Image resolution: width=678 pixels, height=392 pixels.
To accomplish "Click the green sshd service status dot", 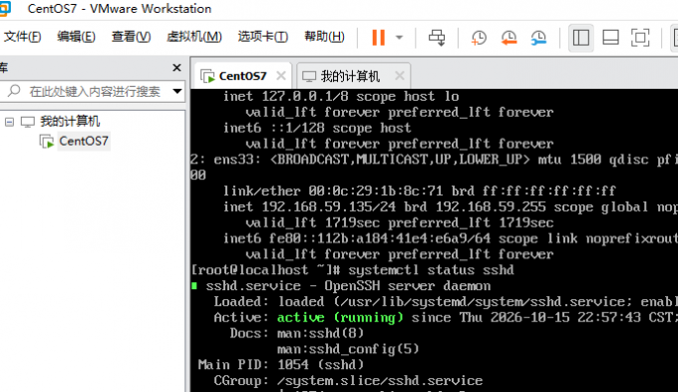I will [x=194, y=285].
